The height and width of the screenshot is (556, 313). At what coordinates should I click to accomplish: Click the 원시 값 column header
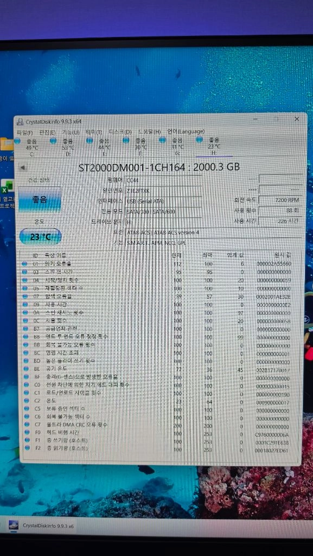[x=283, y=255]
